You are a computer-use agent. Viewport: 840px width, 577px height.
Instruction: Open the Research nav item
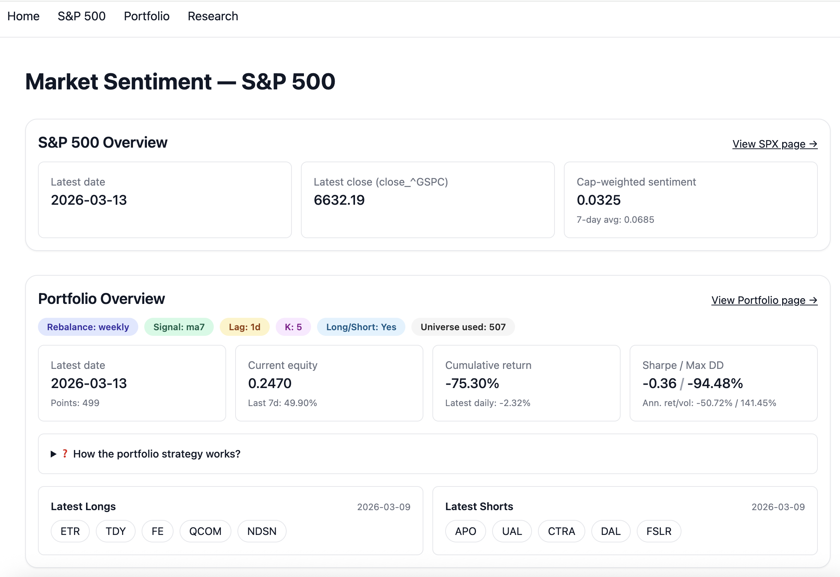coord(213,16)
